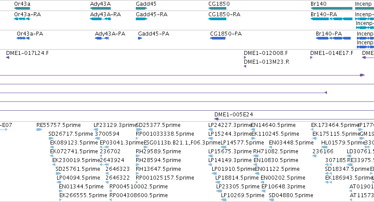Click the Gadd45-RA transcript glyph
Viewport: 374px width, 202px height.
[x=142, y=19]
